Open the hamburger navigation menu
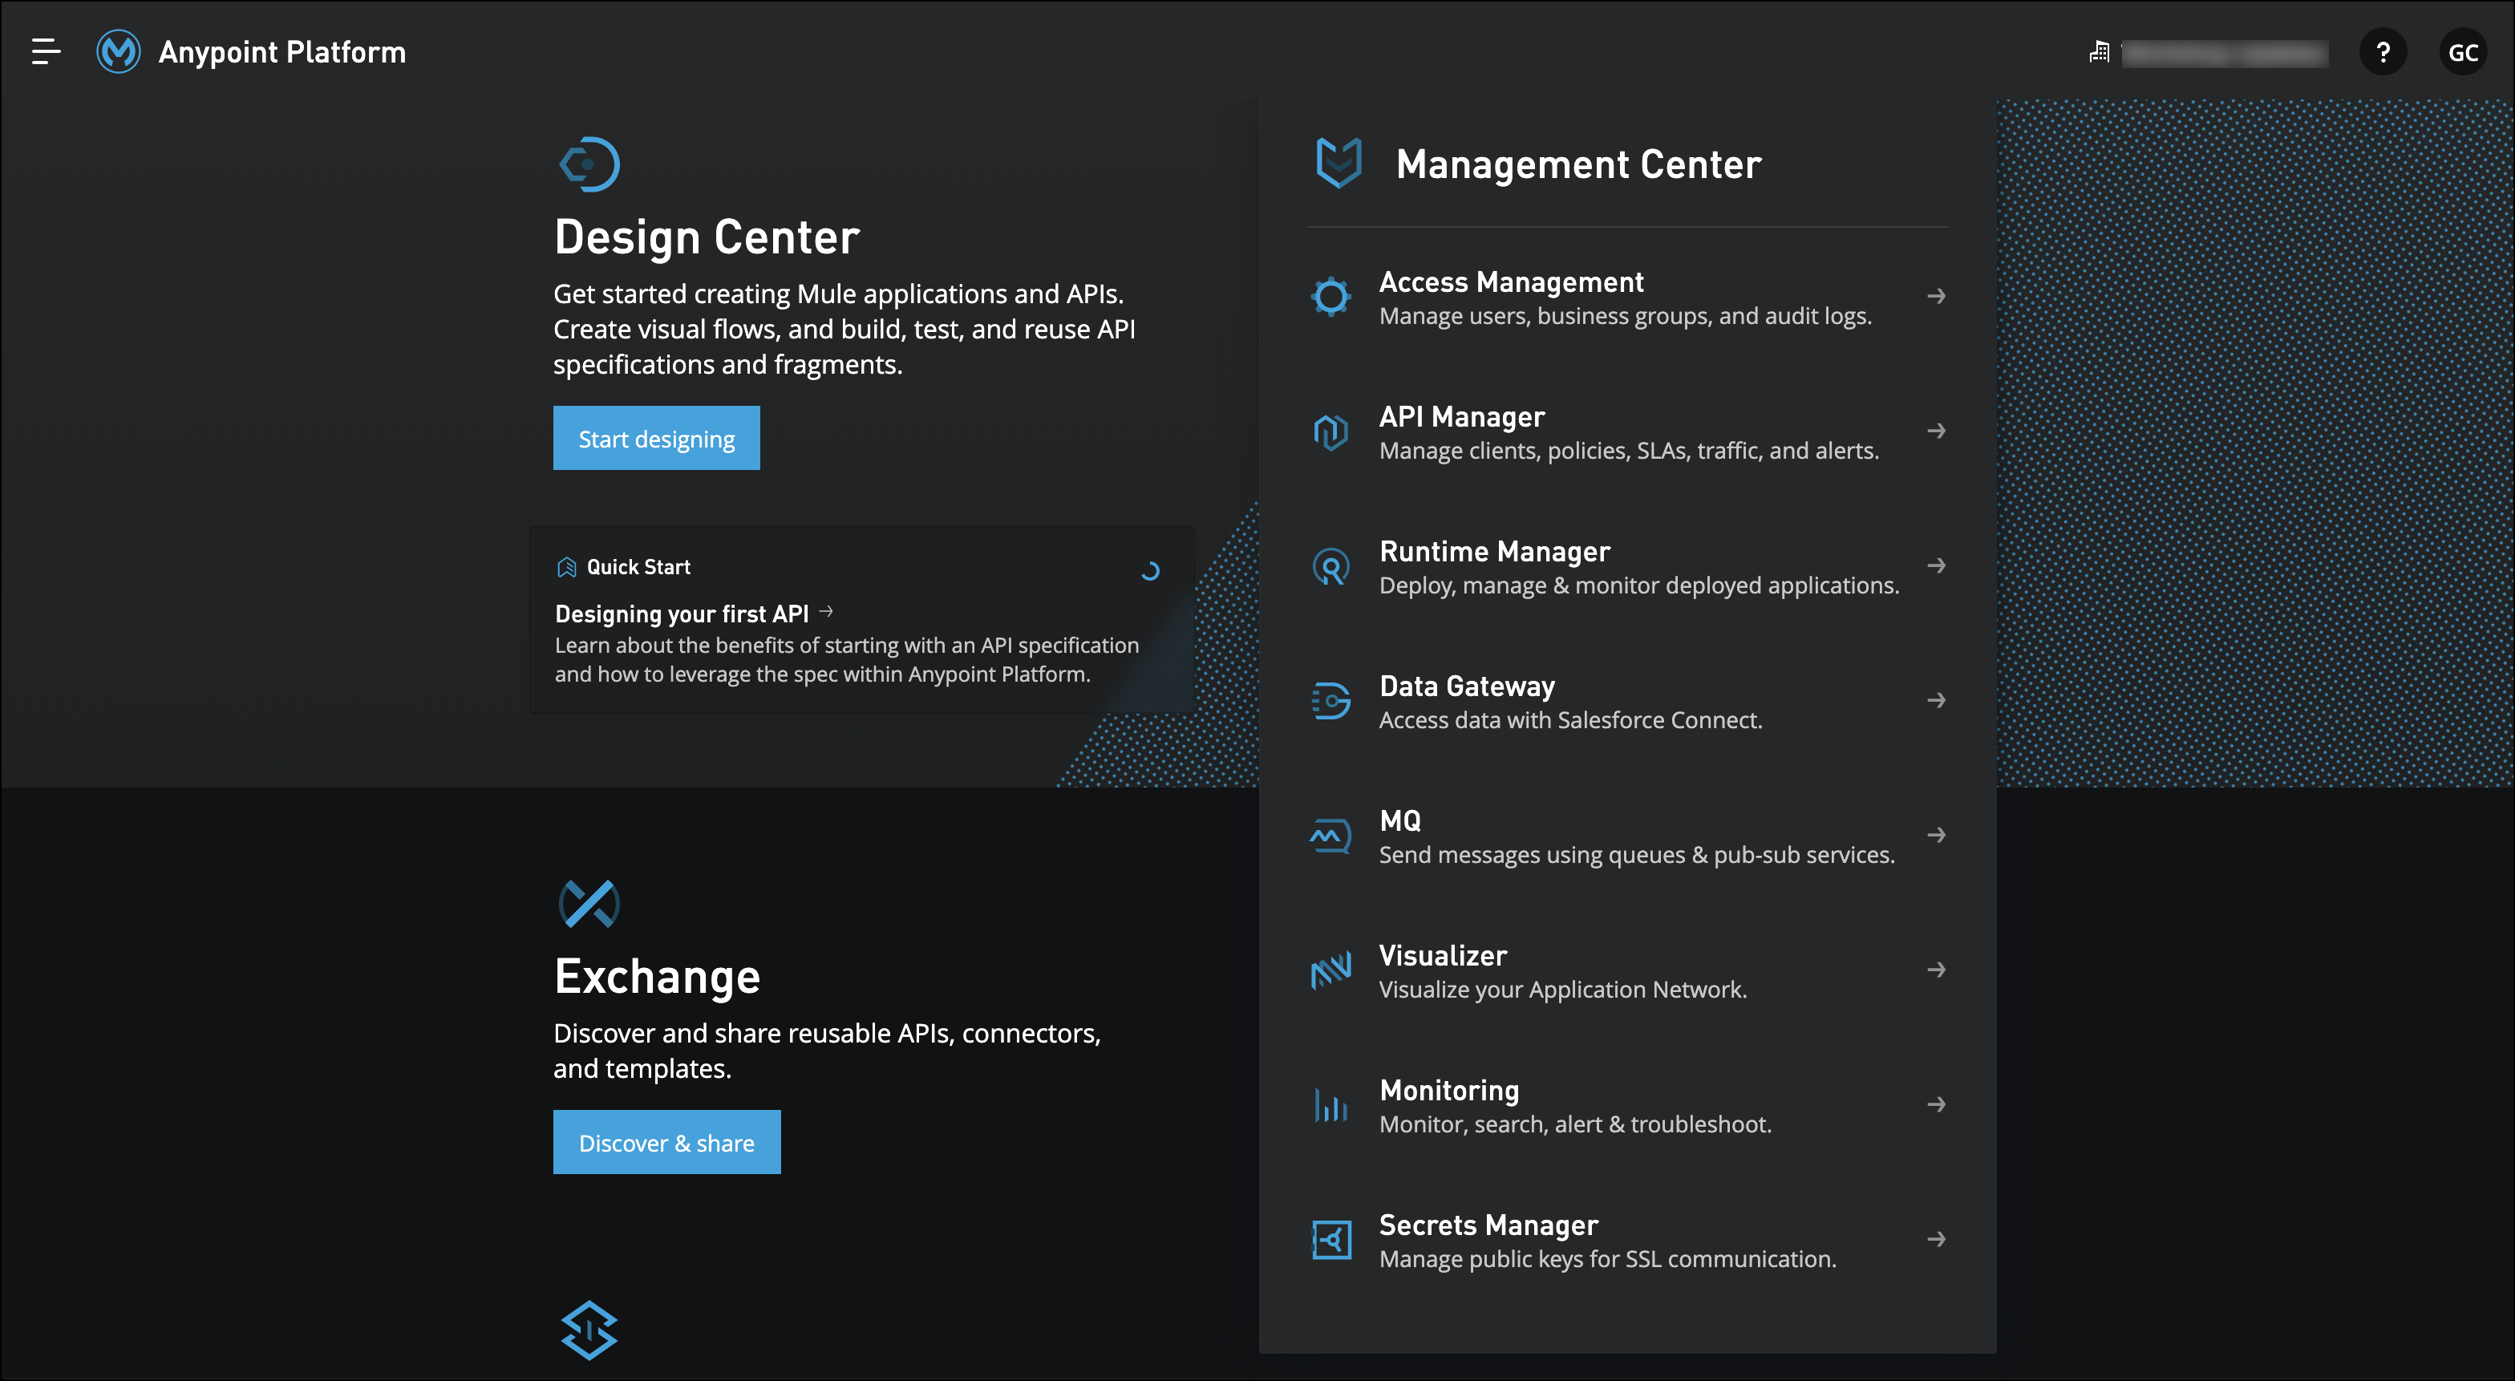The image size is (2515, 1381). point(45,52)
